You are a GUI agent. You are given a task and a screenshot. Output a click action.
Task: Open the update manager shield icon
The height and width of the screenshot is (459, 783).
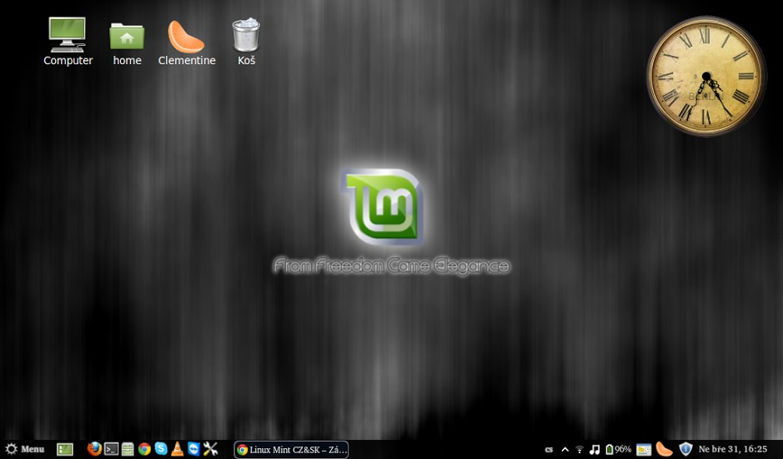685,449
